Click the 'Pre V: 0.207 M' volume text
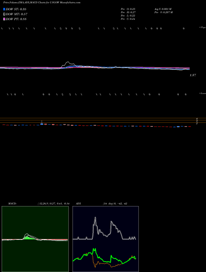 (164, 12)
